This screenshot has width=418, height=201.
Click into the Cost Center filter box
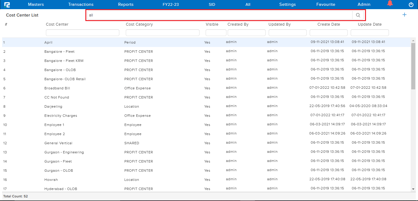tap(82, 32)
